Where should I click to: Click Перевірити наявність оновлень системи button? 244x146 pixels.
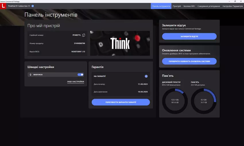189,61
